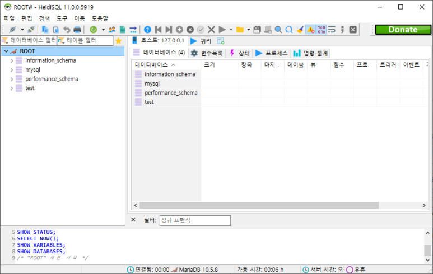Click the new query tab icon
The image size is (433, 274).
point(220,41)
